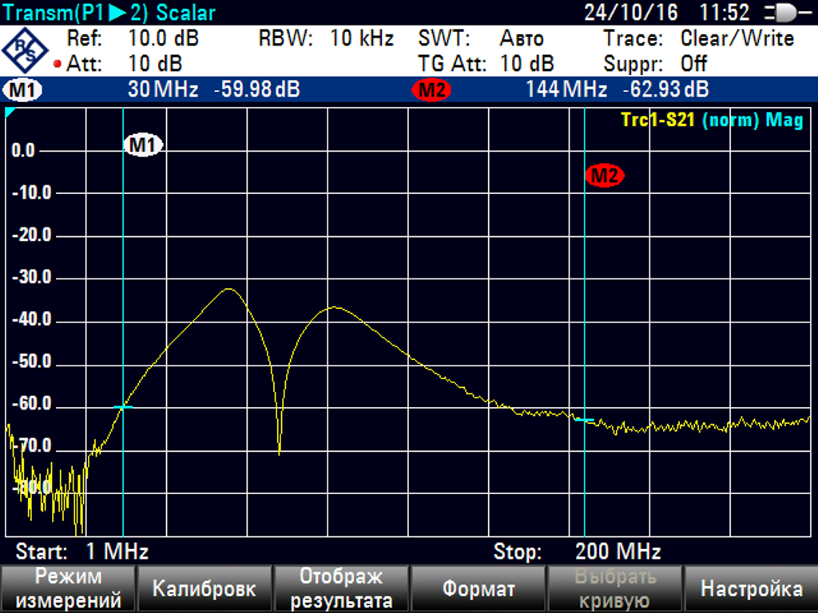Select the Stop 200 MHz frequency field
Screen dimensions: 818x613
(x=577, y=552)
